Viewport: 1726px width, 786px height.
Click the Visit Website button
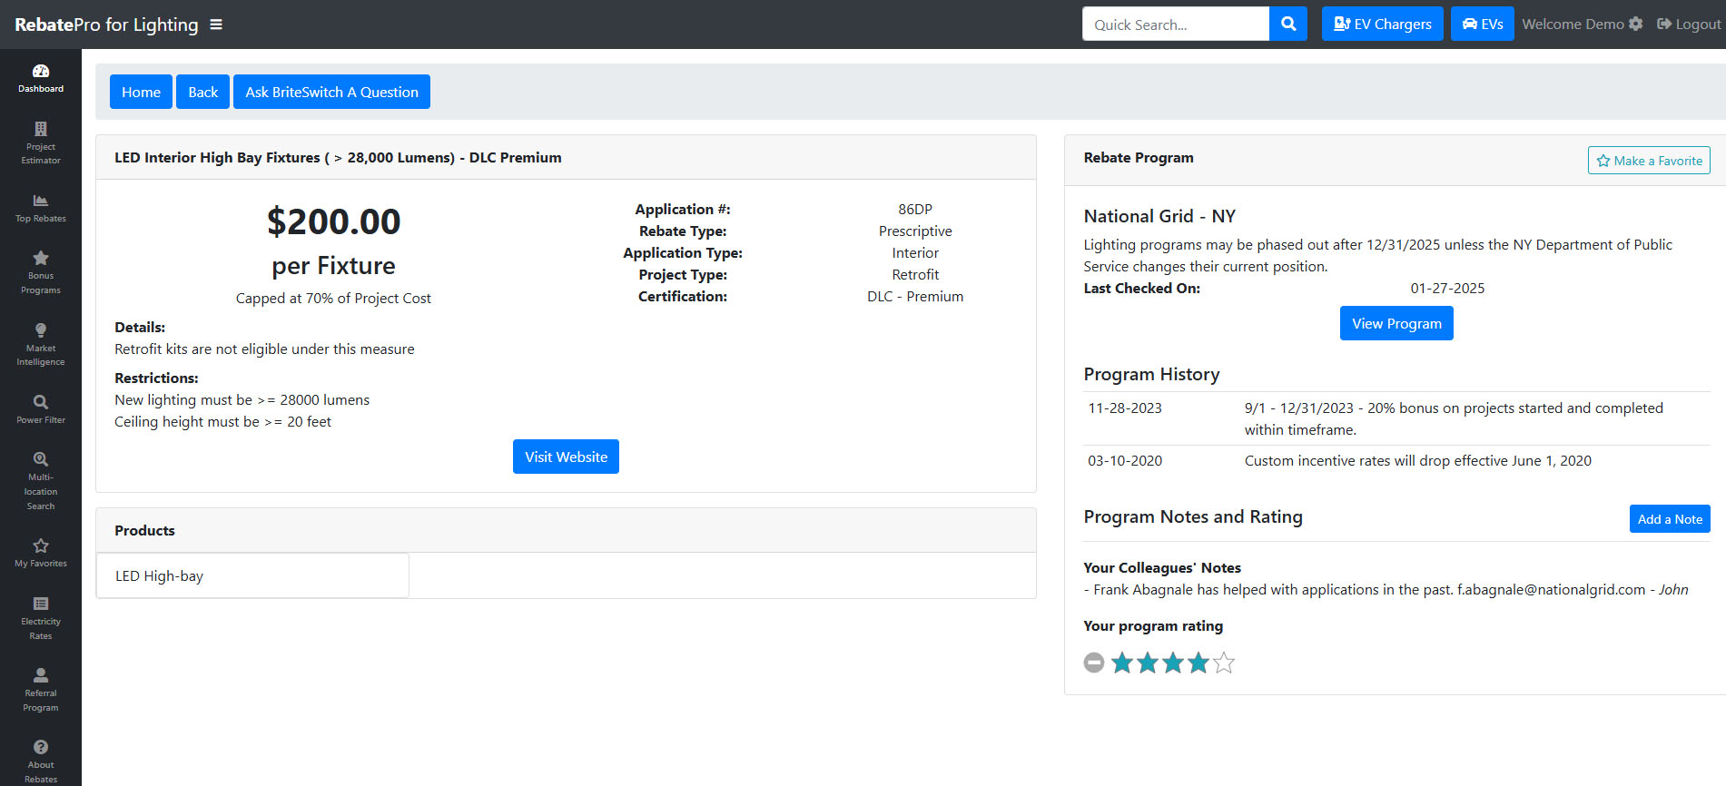tap(566, 457)
